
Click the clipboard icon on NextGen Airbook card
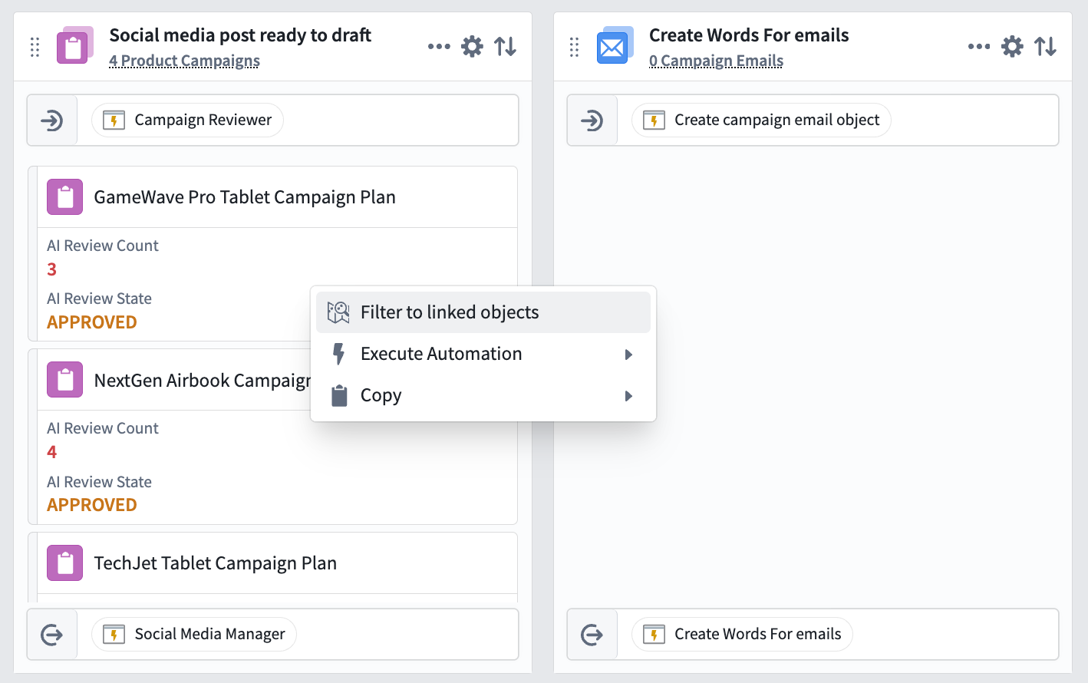click(x=64, y=379)
